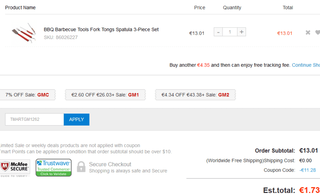Remove BBQ tools item with X icon
320x195 pixels.
(308, 32)
